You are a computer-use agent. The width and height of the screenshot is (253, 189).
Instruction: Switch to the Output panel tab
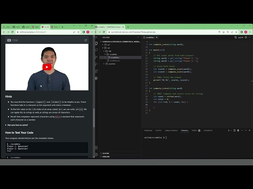coord(159,130)
